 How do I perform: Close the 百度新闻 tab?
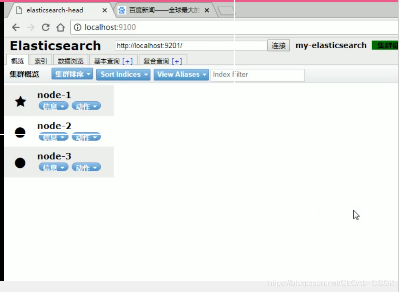207,10
